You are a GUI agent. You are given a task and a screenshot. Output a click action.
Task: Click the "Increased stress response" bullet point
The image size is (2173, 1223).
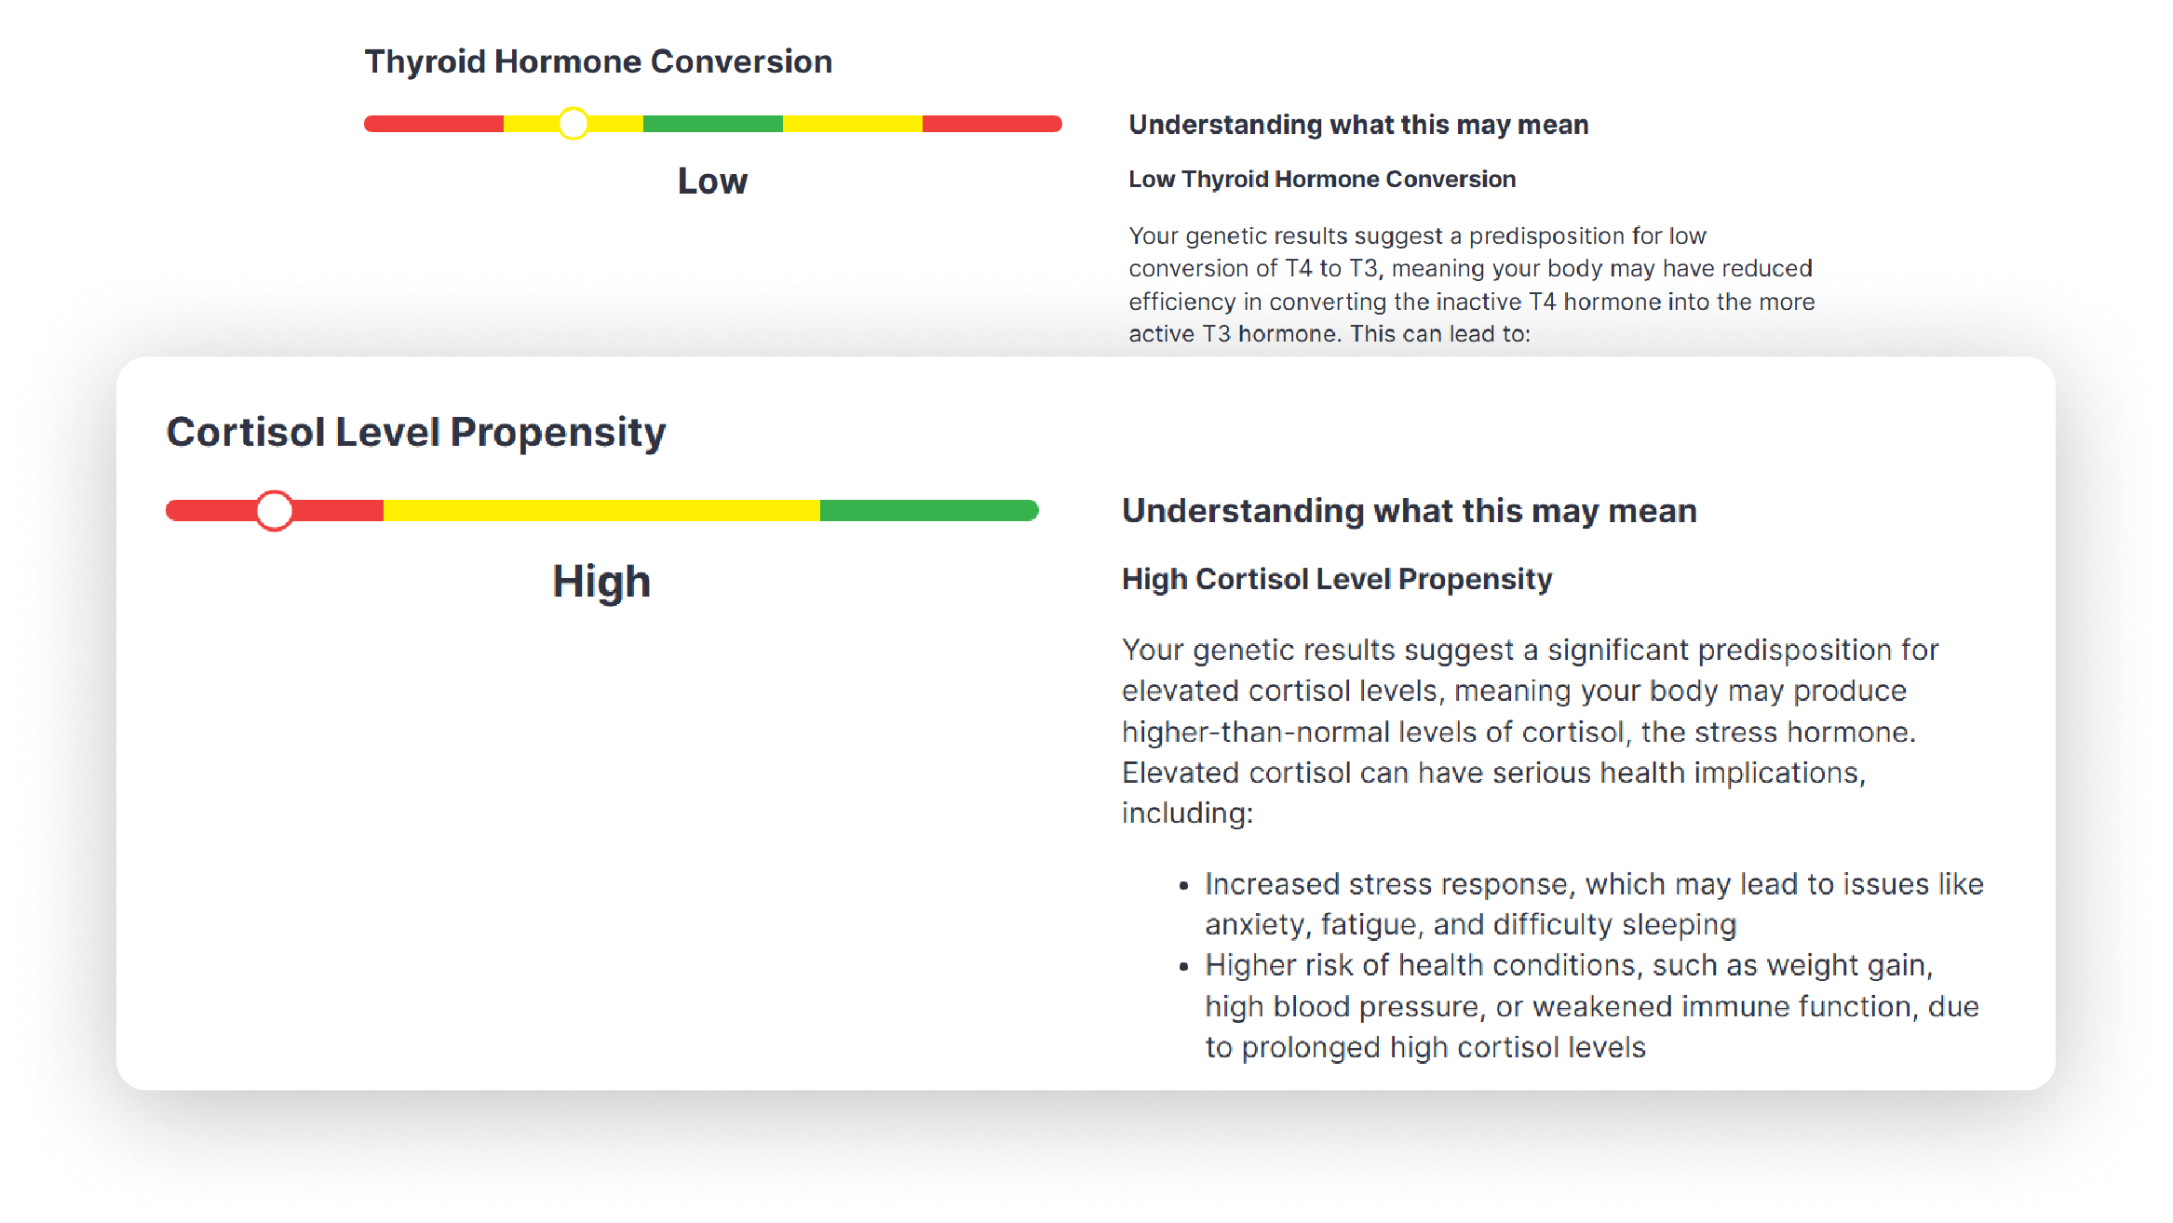1593,904
